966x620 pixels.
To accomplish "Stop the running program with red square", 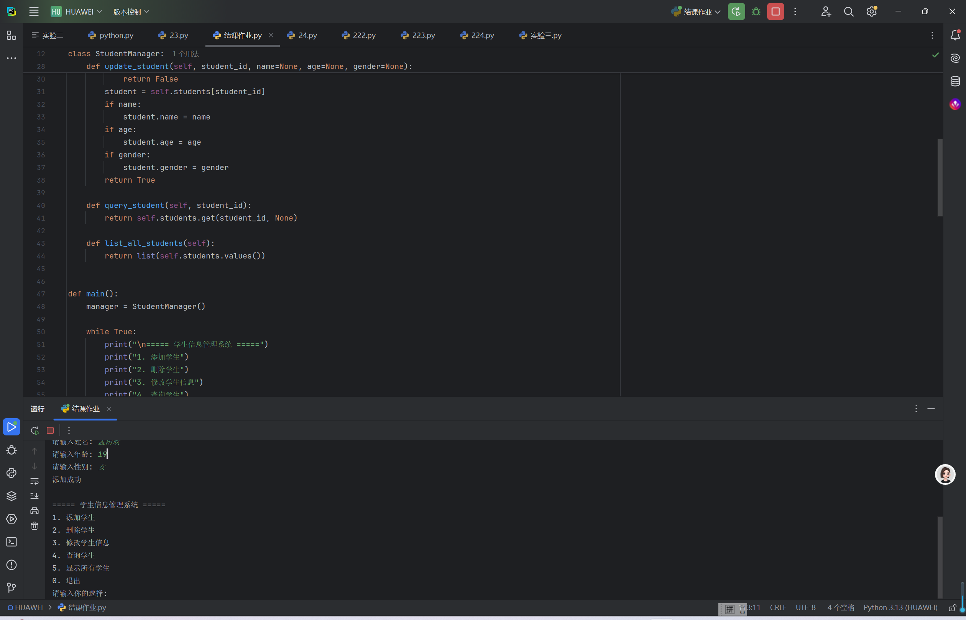I will [775, 11].
